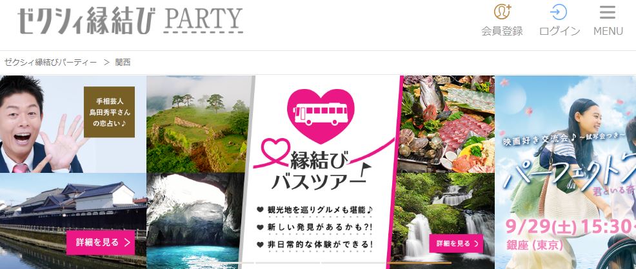
Task: Click the blue sea cave photo
Action: point(194,221)
